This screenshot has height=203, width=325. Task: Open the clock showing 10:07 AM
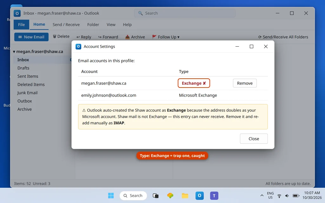(x=312, y=195)
